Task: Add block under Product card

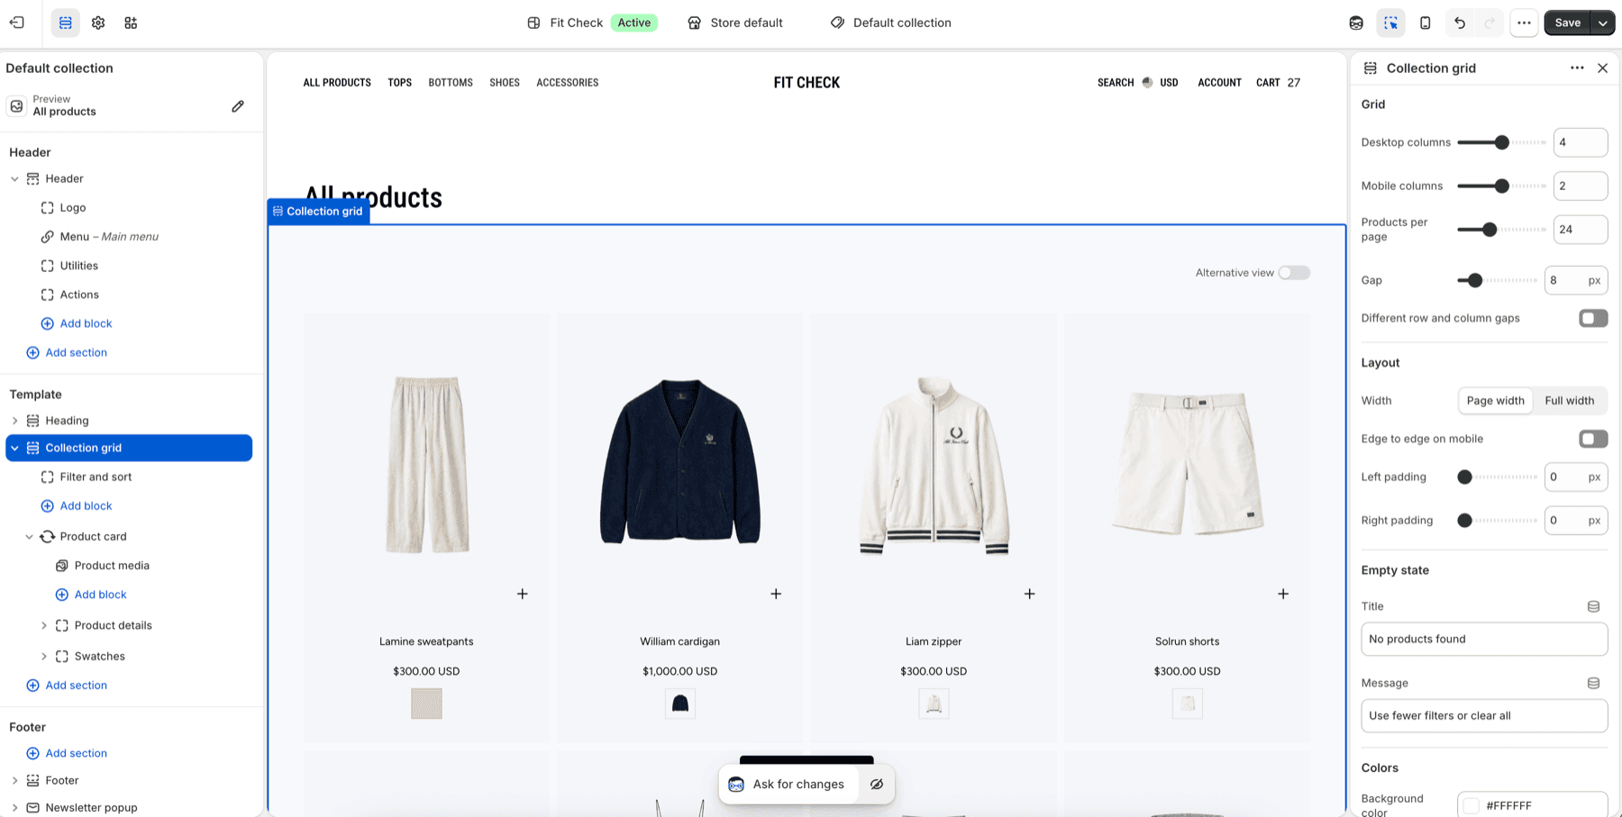Action: (x=100, y=595)
